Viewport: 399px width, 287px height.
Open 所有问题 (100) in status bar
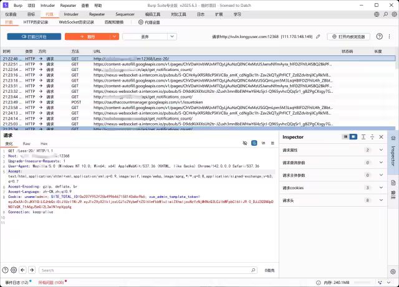point(51,283)
